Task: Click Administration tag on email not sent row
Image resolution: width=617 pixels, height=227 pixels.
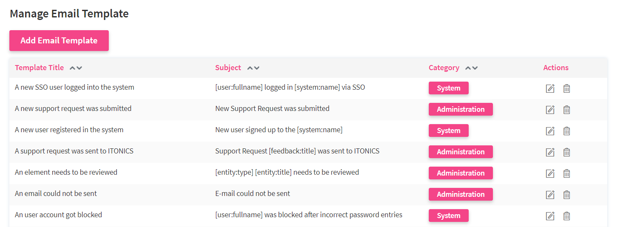Action: tap(461, 194)
